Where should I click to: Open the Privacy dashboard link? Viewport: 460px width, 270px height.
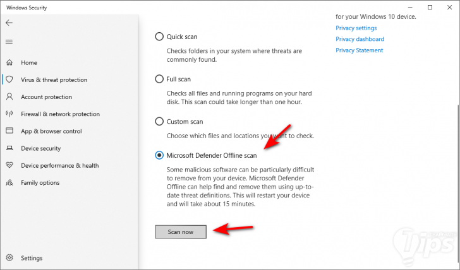(360, 39)
